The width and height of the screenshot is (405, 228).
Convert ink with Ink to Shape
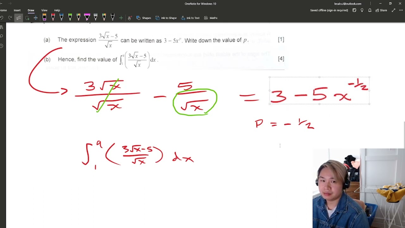(166, 18)
